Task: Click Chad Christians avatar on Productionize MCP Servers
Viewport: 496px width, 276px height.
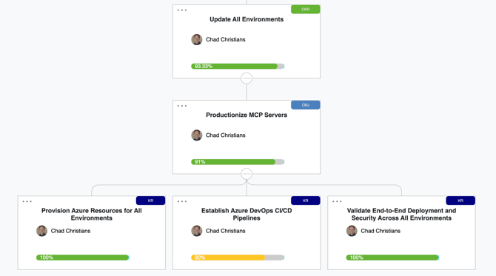Action: tap(196, 135)
